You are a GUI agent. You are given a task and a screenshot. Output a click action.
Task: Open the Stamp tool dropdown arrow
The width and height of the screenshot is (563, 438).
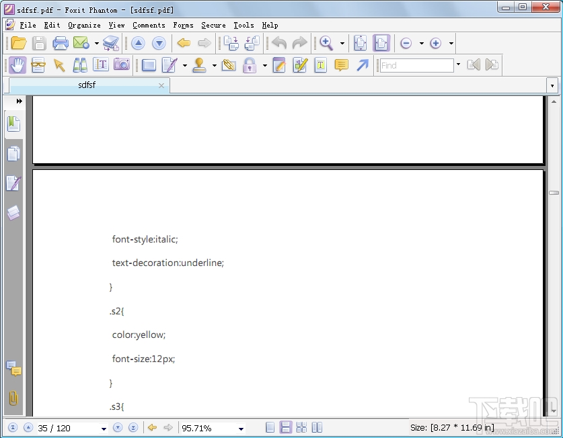point(214,65)
